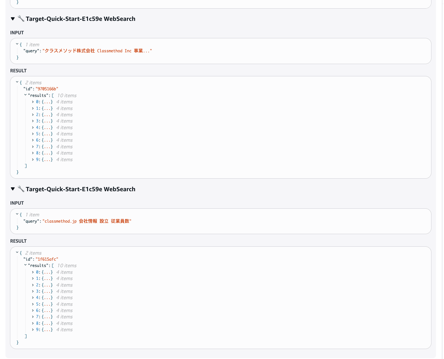This screenshot has width=444, height=359.
Task: Collapse first Target-Quick-Start-E1c59e WebSearch section triangle
Action: (x=13, y=19)
